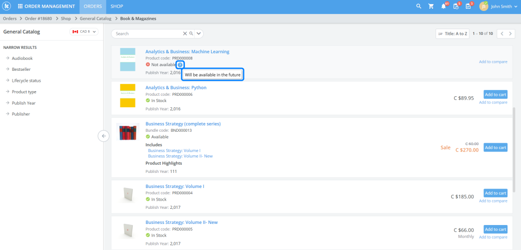Expand the search options chevron
Image resolution: width=521 pixels, height=250 pixels.
(199, 33)
